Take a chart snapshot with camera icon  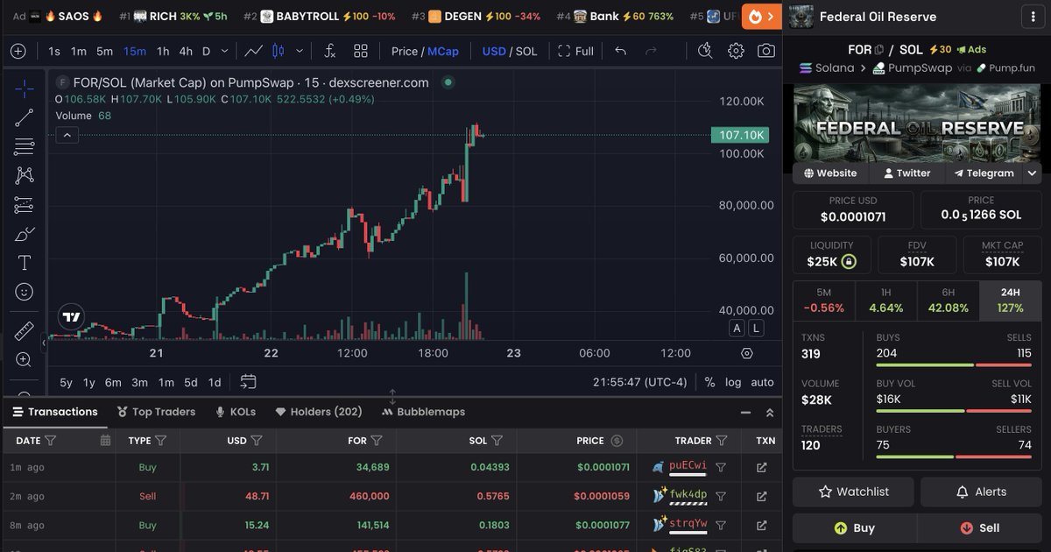tap(766, 51)
